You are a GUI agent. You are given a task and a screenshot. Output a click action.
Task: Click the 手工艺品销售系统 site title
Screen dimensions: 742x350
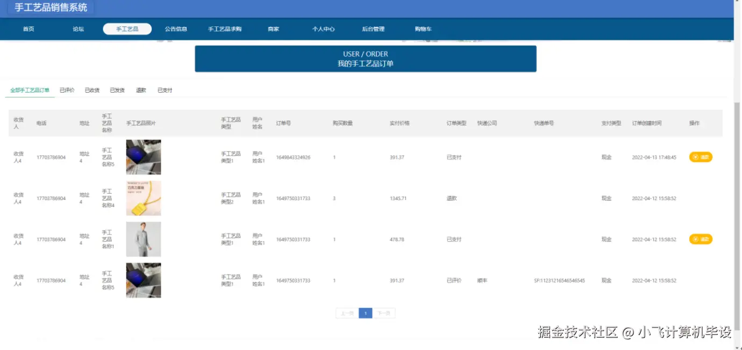point(51,8)
